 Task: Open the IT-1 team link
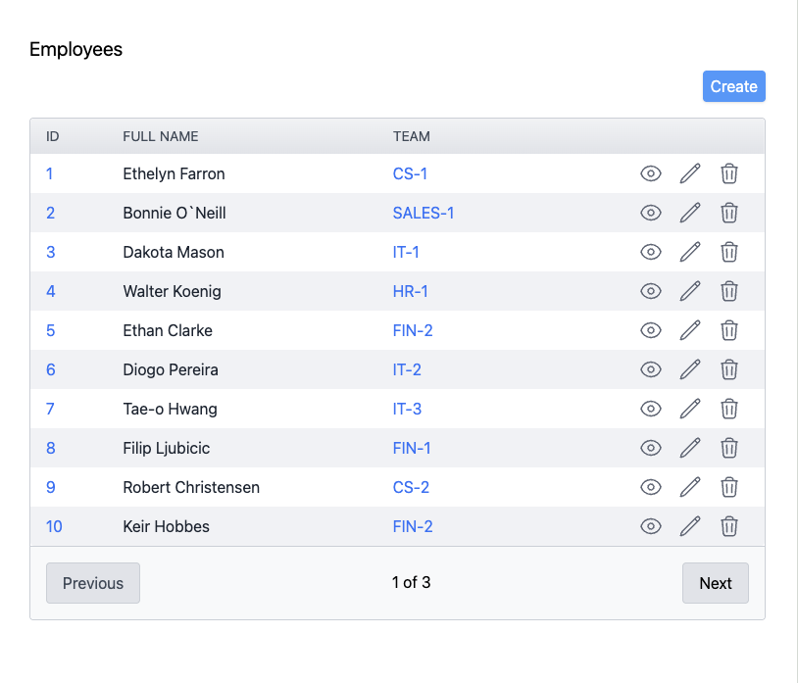tap(406, 252)
